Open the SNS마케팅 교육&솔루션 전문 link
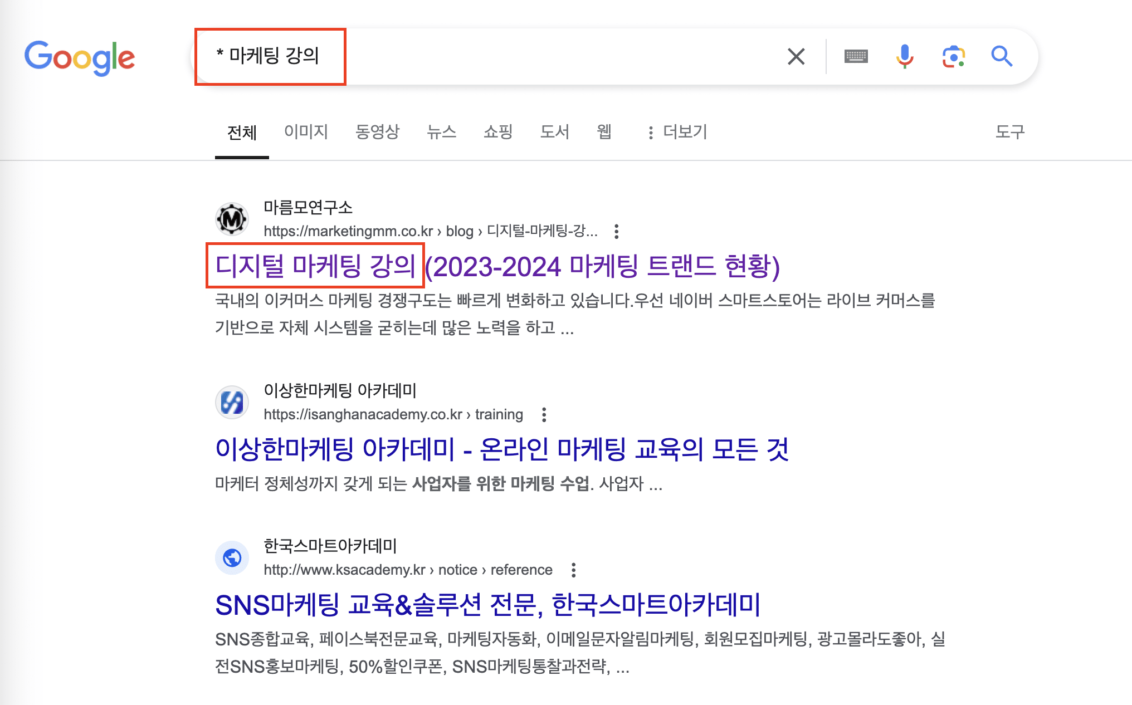Image resolution: width=1132 pixels, height=705 pixels. [x=488, y=605]
